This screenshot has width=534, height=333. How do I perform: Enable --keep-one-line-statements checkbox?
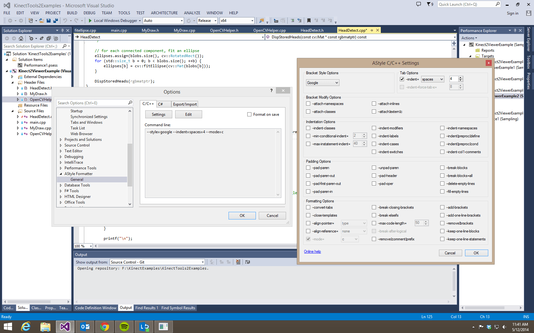tap(442, 239)
